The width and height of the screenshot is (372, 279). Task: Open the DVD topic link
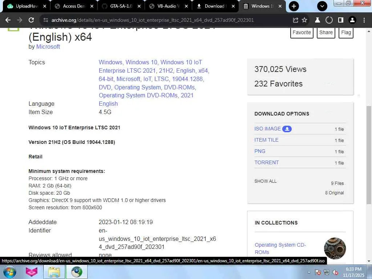[x=105, y=87]
